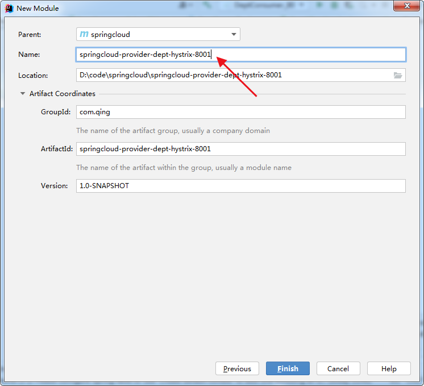Click the Location label
Screen dimensions: 424x386
point(33,76)
